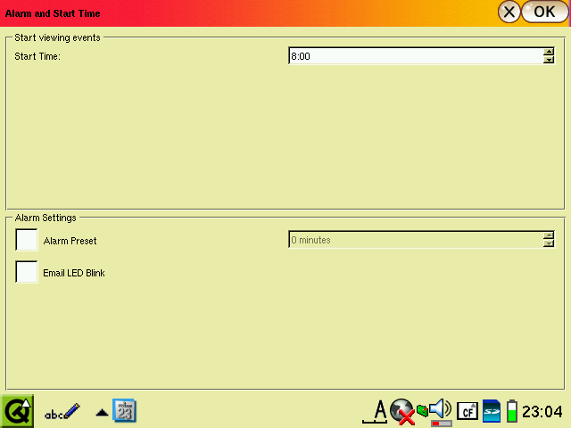Click the caps lock 'A' indicator icon
The width and height of the screenshot is (571, 428).
coord(379,411)
